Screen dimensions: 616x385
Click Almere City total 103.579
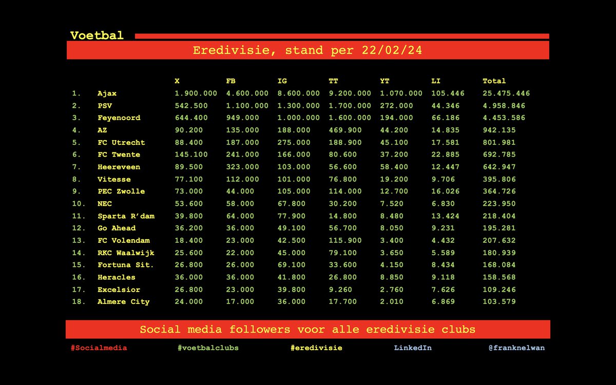click(x=499, y=301)
